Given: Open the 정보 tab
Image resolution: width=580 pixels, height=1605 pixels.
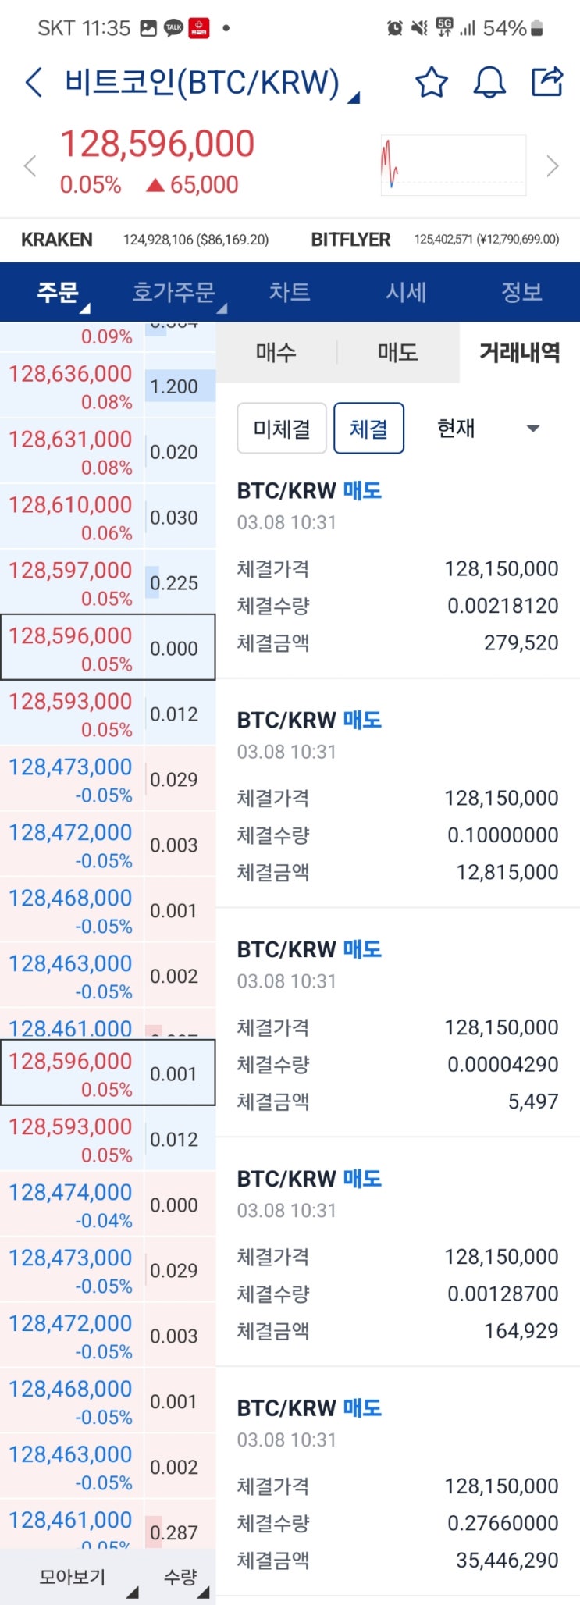Looking at the screenshot, I should click(x=521, y=292).
